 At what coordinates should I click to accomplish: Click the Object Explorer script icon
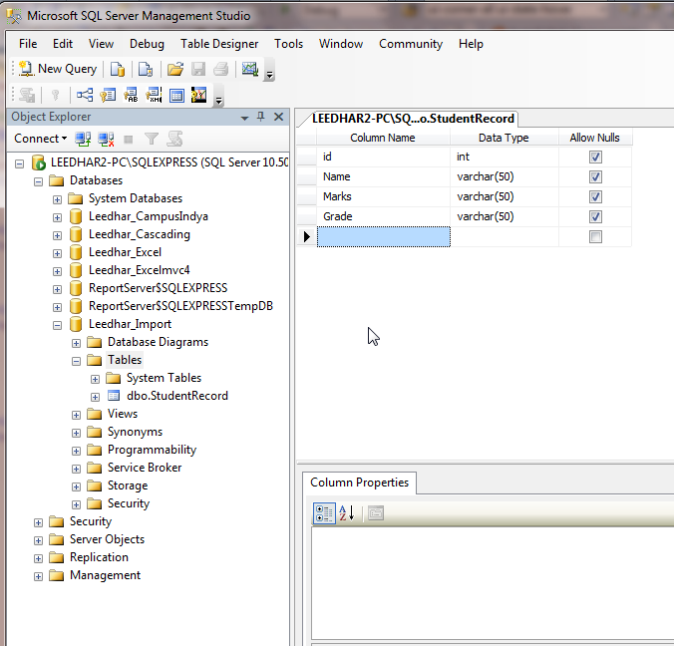(174, 139)
